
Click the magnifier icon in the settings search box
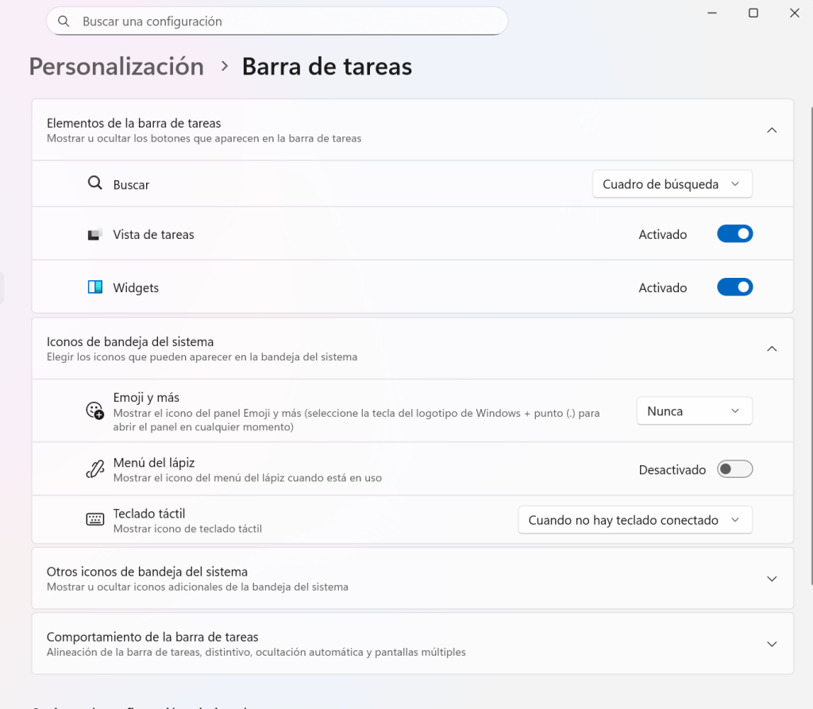(x=64, y=21)
